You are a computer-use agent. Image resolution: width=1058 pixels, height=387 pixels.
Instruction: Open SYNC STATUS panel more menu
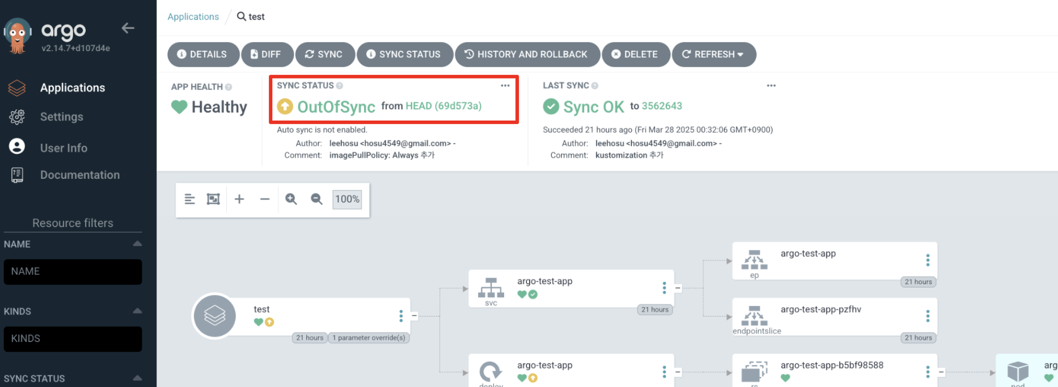click(x=505, y=86)
